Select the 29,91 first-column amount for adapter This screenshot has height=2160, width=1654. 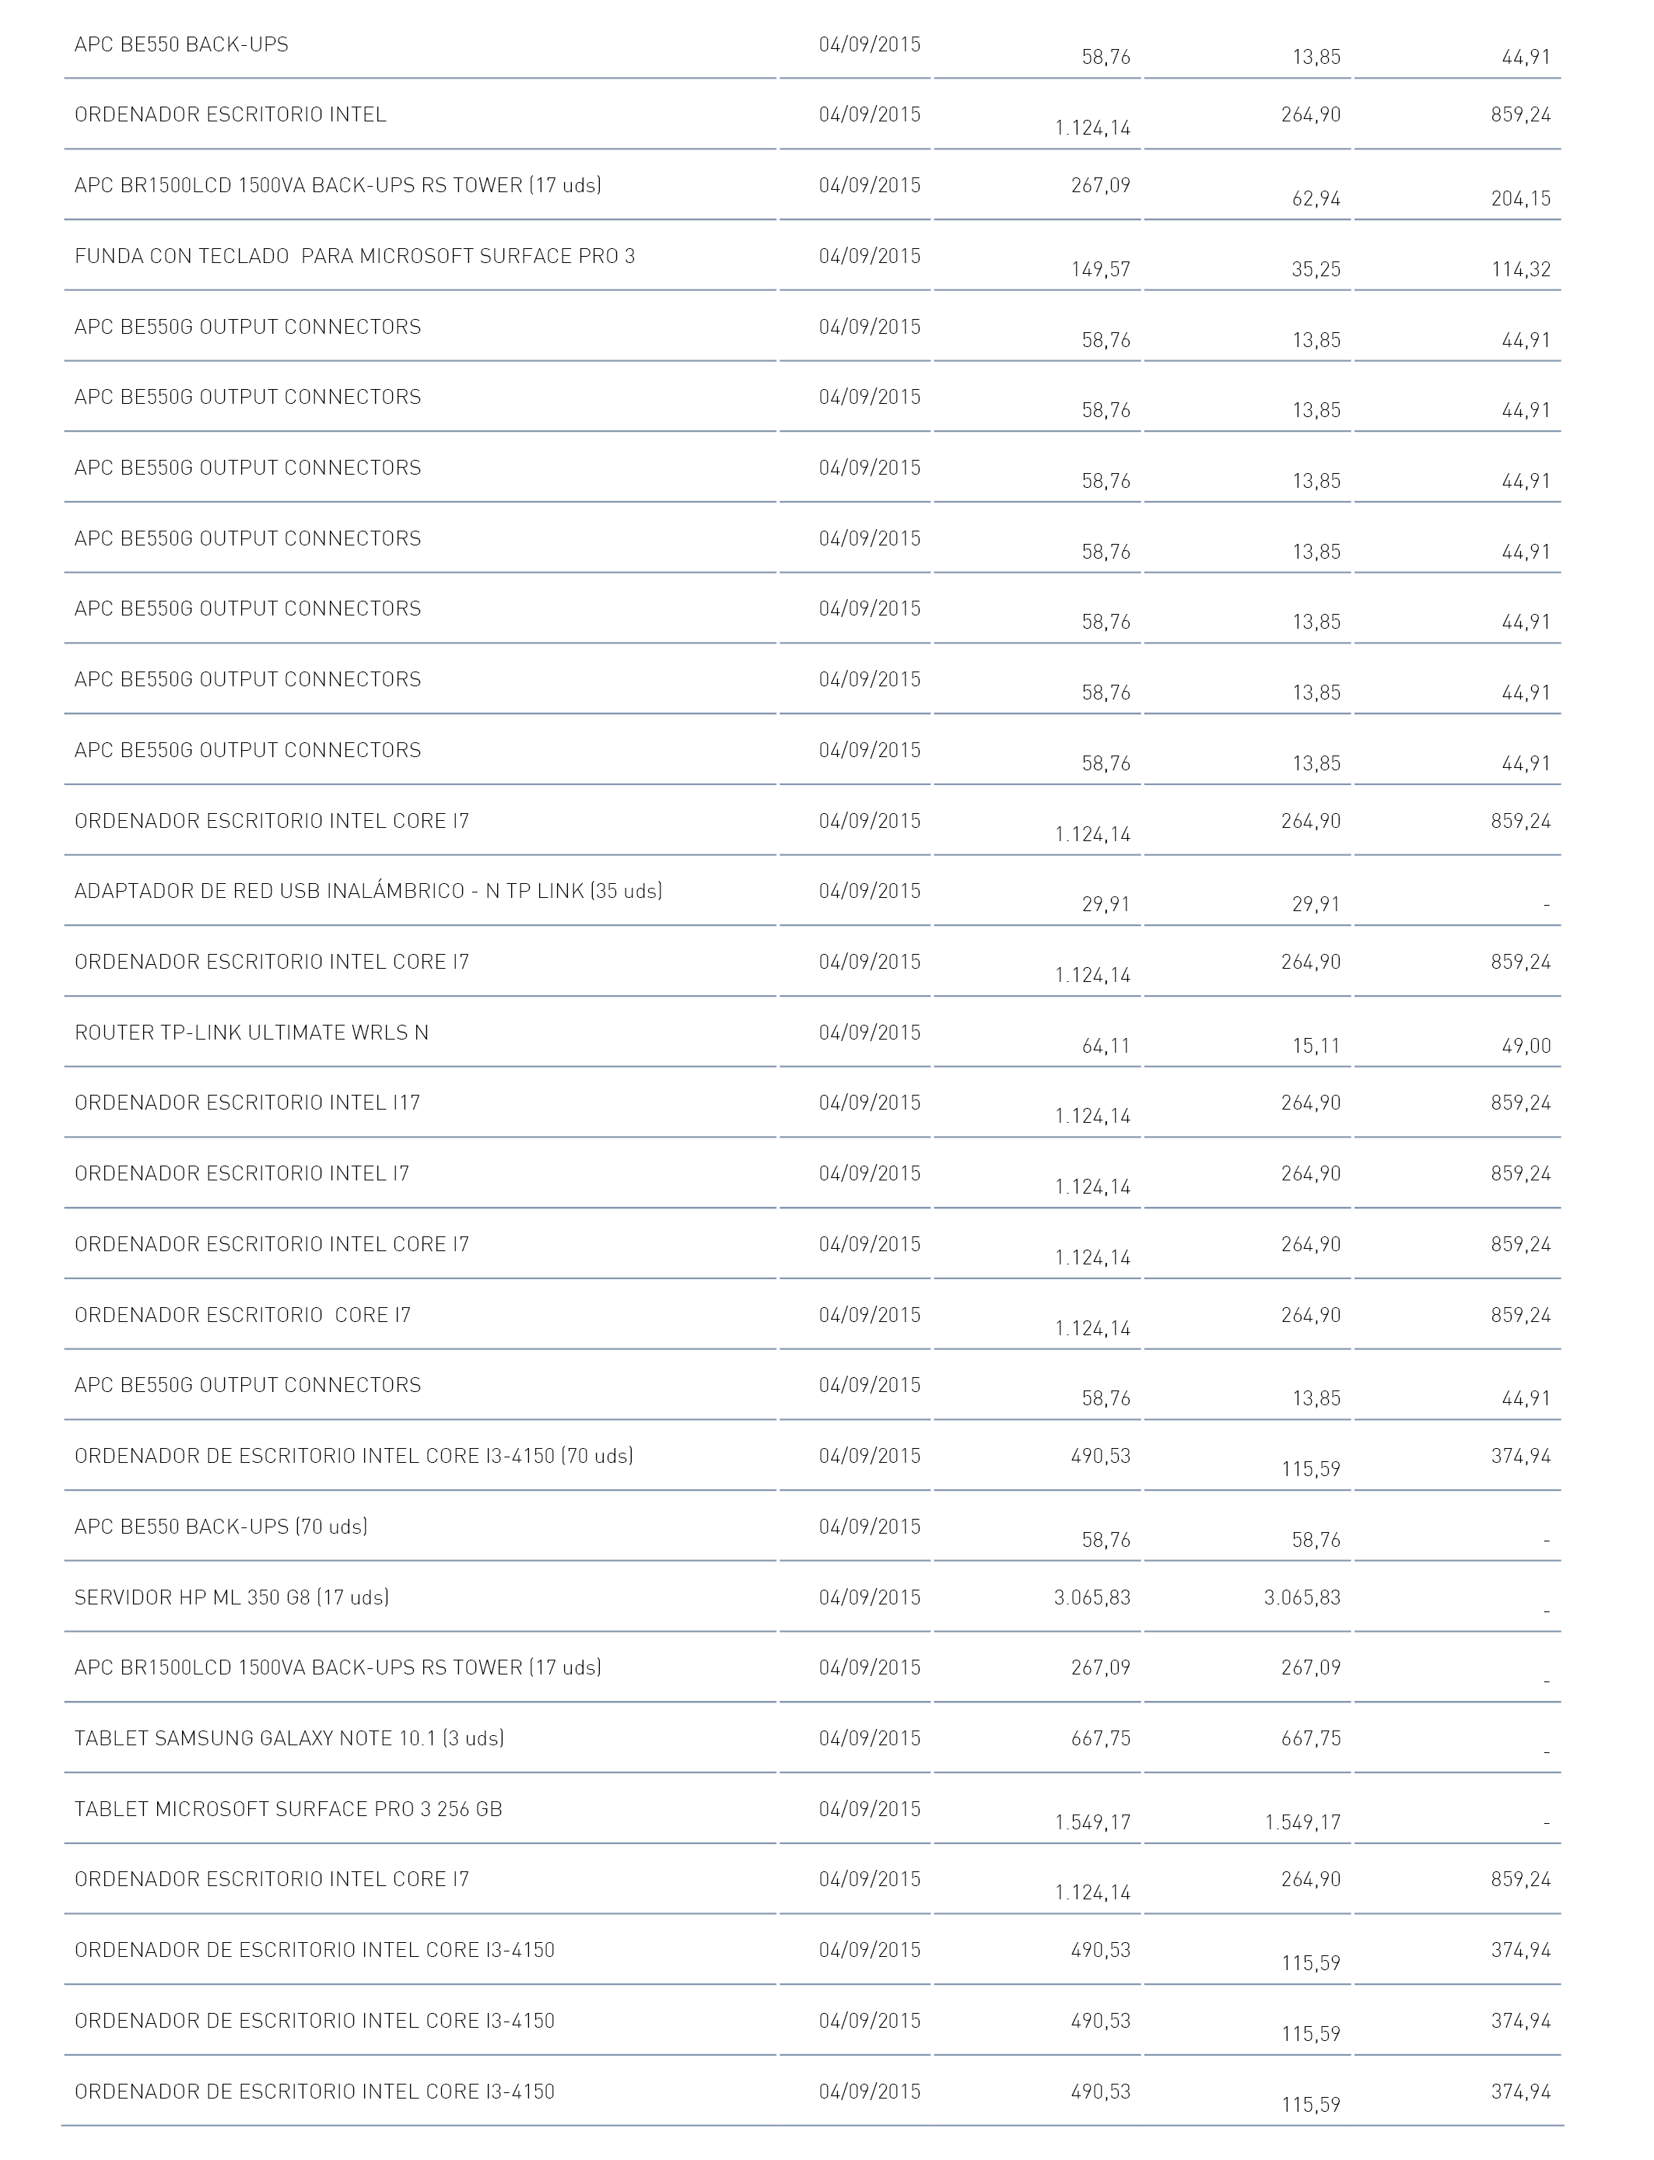coord(1106,905)
